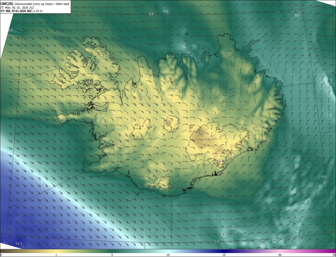Screen dimensions: 336x257
Task: Click the 5.7 value label on the map
Action: pyautogui.click(x=10, y=30)
